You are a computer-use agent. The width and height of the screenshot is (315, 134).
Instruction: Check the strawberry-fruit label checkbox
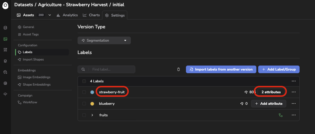pos(84,92)
